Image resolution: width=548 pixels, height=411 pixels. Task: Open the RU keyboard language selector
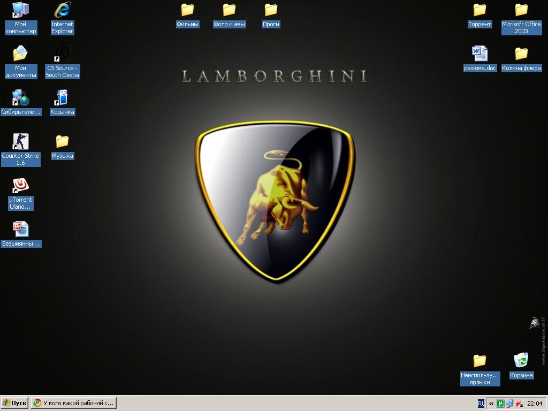[481, 404]
